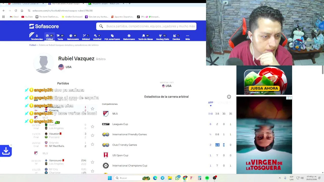Click the search magnifier icon
The height and width of the screenshot is (182, 324).
point(101,26)
